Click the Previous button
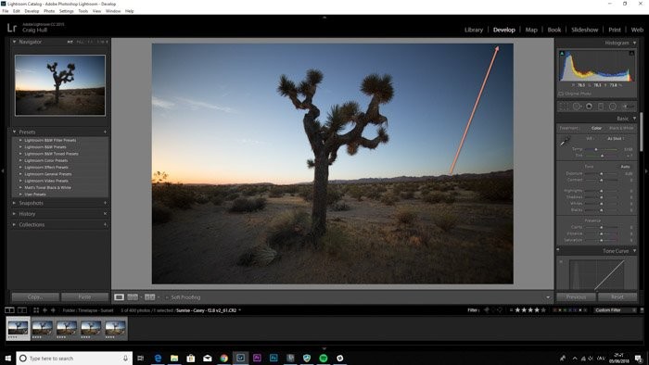 (576, 296)
